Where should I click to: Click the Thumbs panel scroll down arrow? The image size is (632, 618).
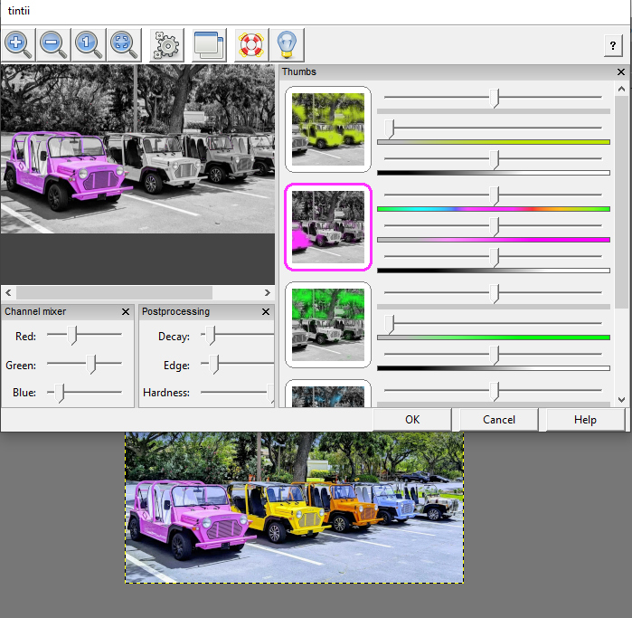click(x=621, y=399)
